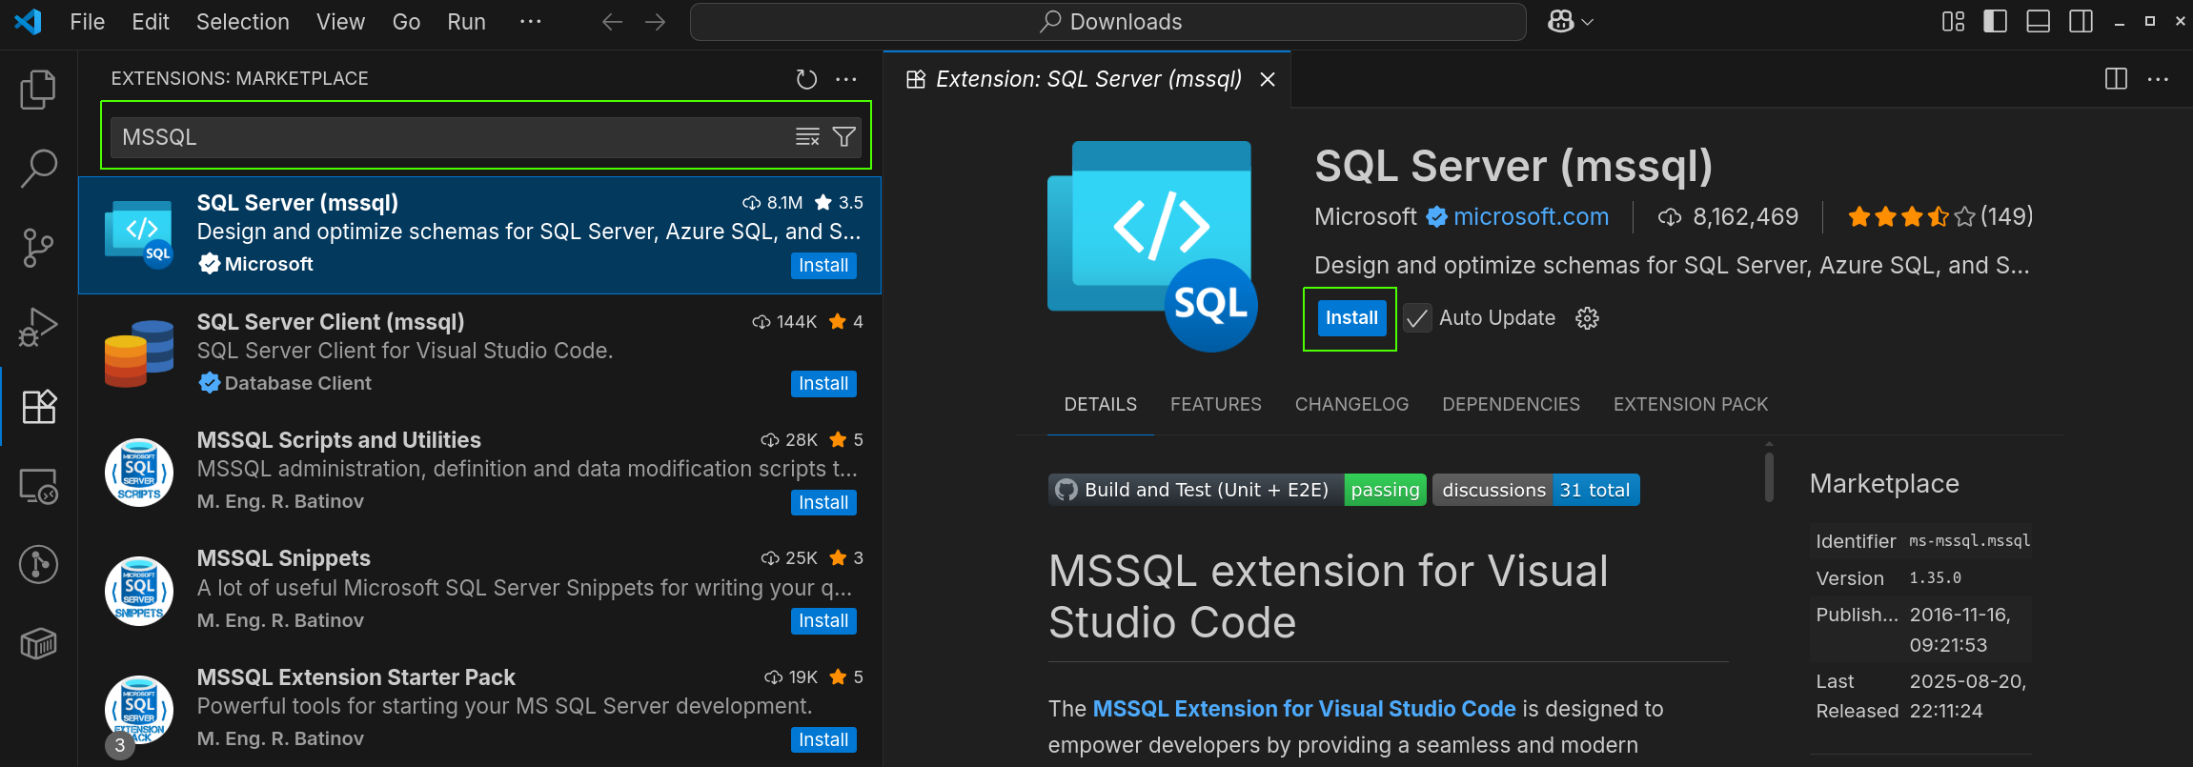Toggle primary side bar visibility
Screen dimensions: 2193x767
coord(1996,22)
